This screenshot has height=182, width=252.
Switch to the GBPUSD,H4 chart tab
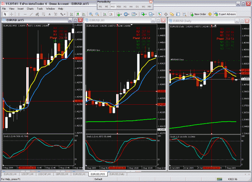(x=62, y=174)
